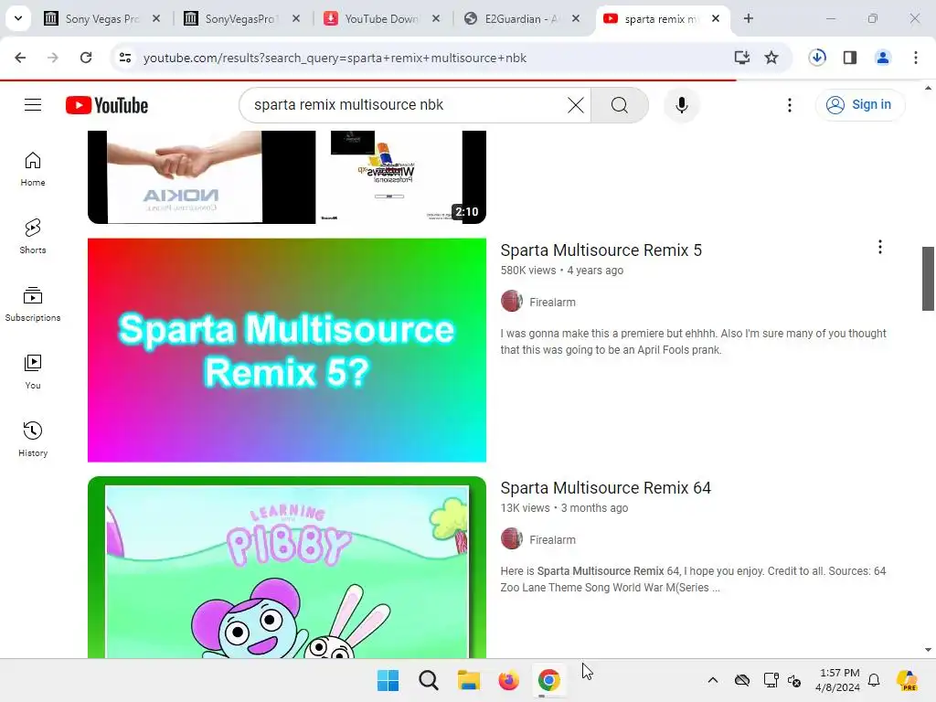Open Firealarm channel under Remix 5
The width and height of the screenshot is (936, 702).
(x=552, y=302)
